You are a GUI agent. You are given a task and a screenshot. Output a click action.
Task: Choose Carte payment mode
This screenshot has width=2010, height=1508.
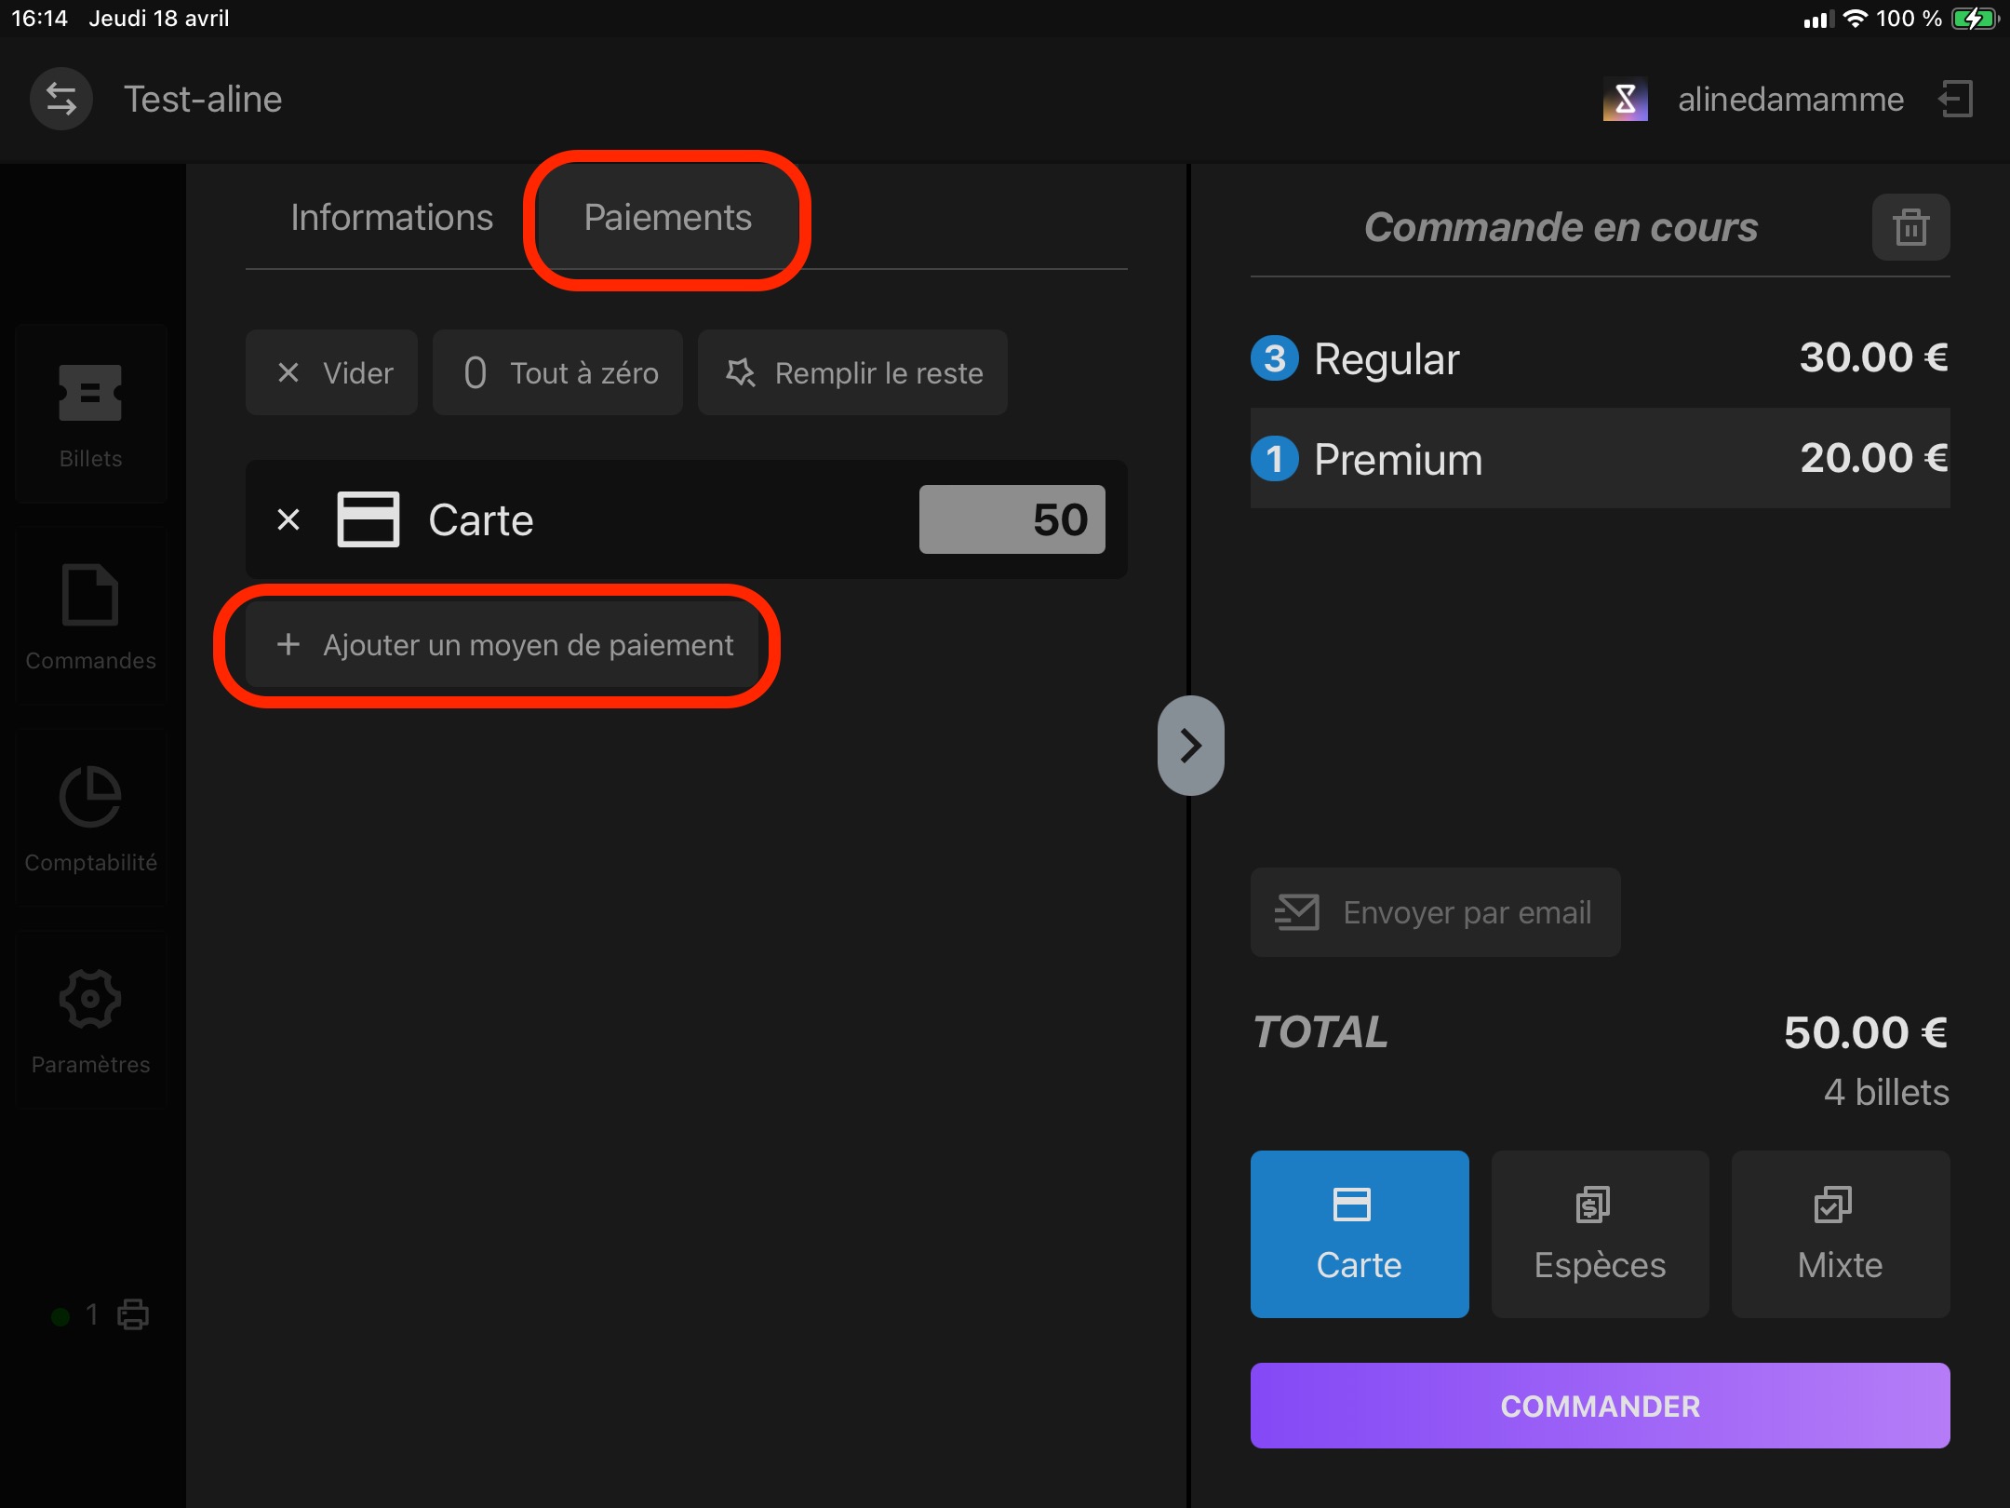(x=1360, y=1234)
